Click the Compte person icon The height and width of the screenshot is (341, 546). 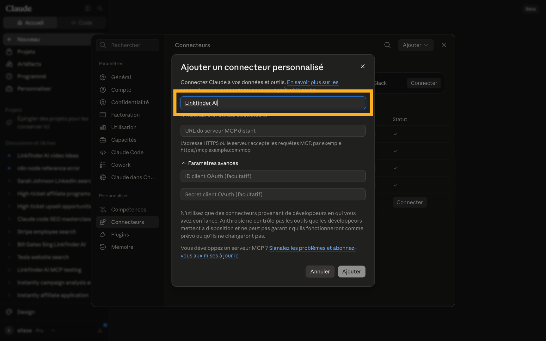click(103, 90)
